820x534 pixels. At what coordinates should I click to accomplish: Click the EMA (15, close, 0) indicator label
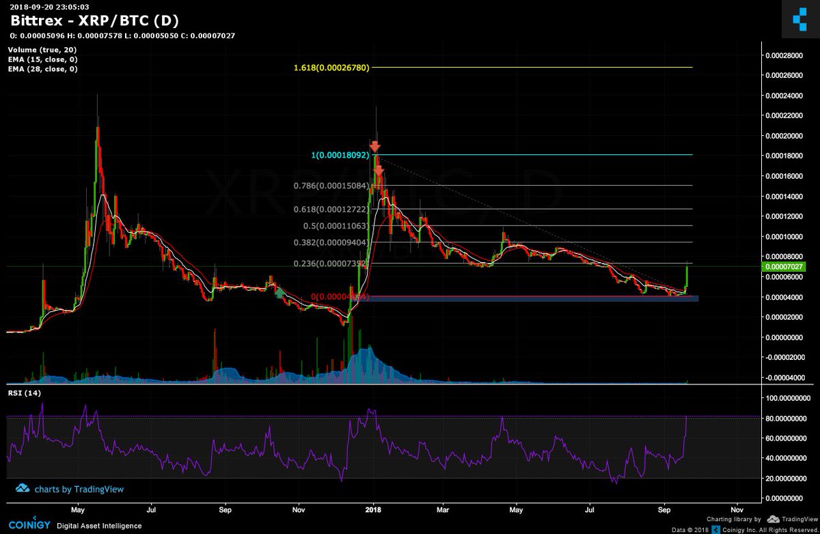click(x=42, y=59)
